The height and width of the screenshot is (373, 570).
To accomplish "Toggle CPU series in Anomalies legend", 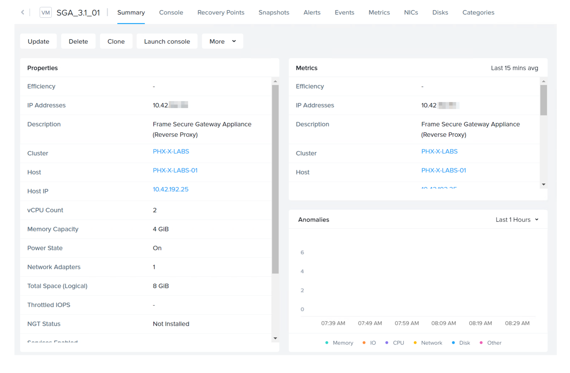I will tap(395, 343).
